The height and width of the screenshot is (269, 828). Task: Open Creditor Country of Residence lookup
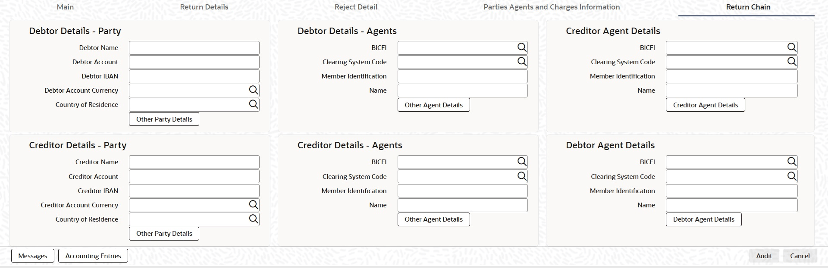tap(253, 219)
